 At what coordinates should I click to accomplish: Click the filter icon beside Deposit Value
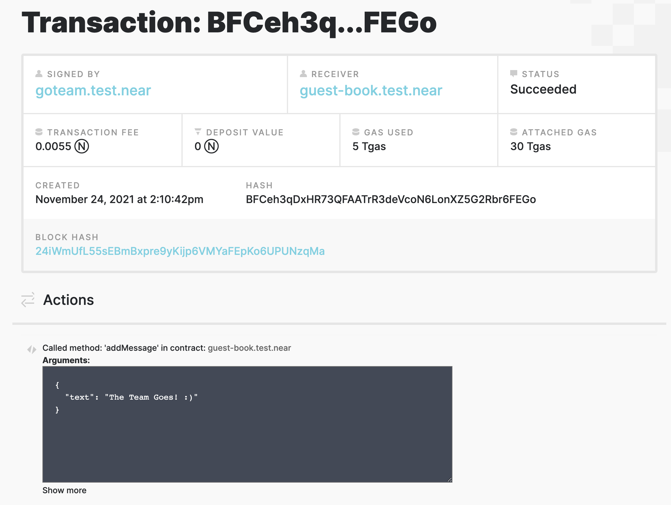click(198, 131)
